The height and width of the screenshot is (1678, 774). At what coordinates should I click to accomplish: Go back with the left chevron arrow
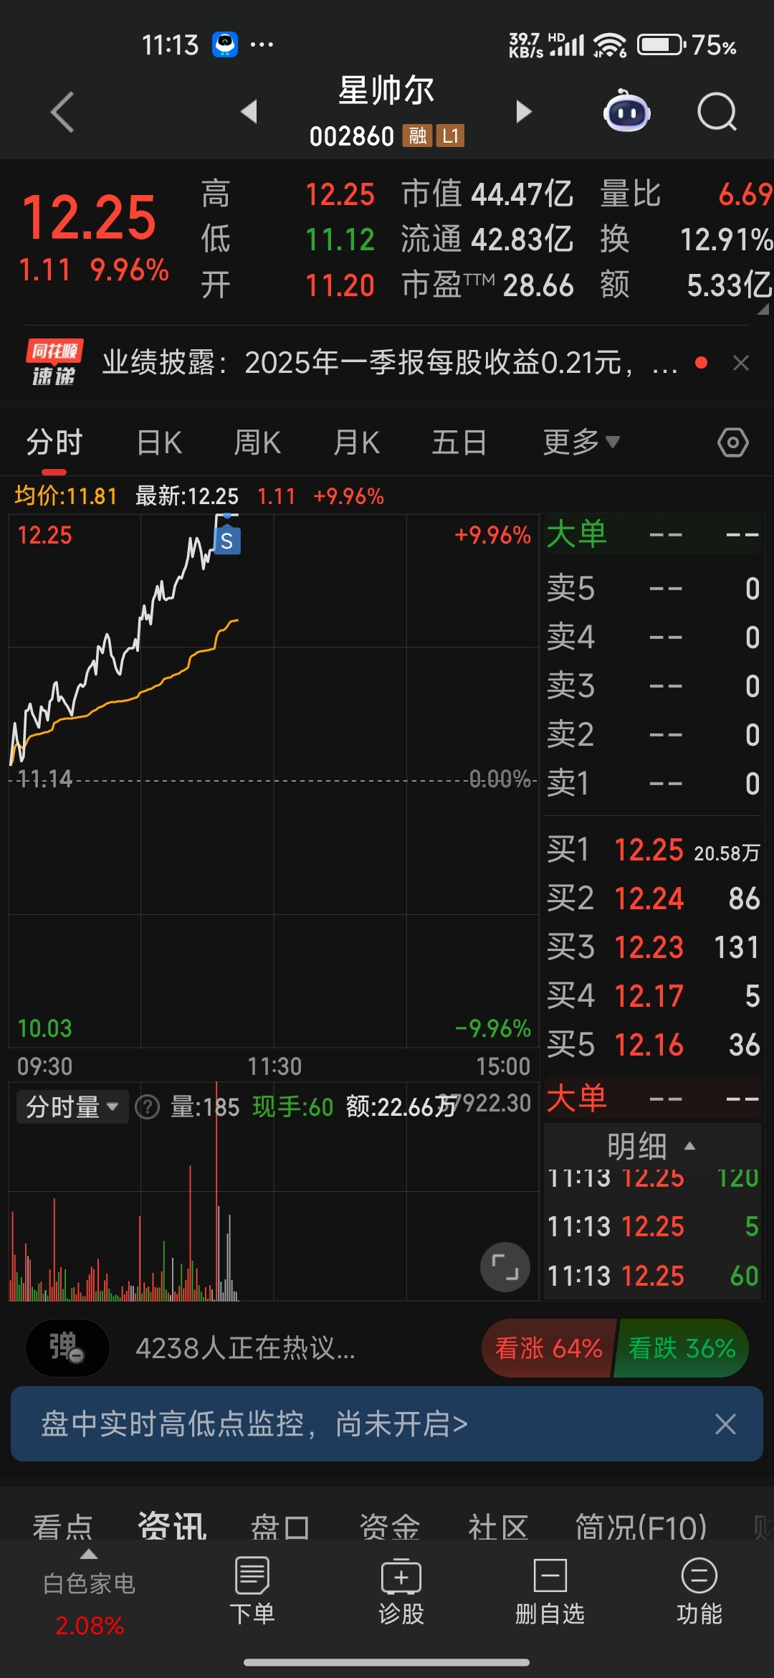(63, 112)
